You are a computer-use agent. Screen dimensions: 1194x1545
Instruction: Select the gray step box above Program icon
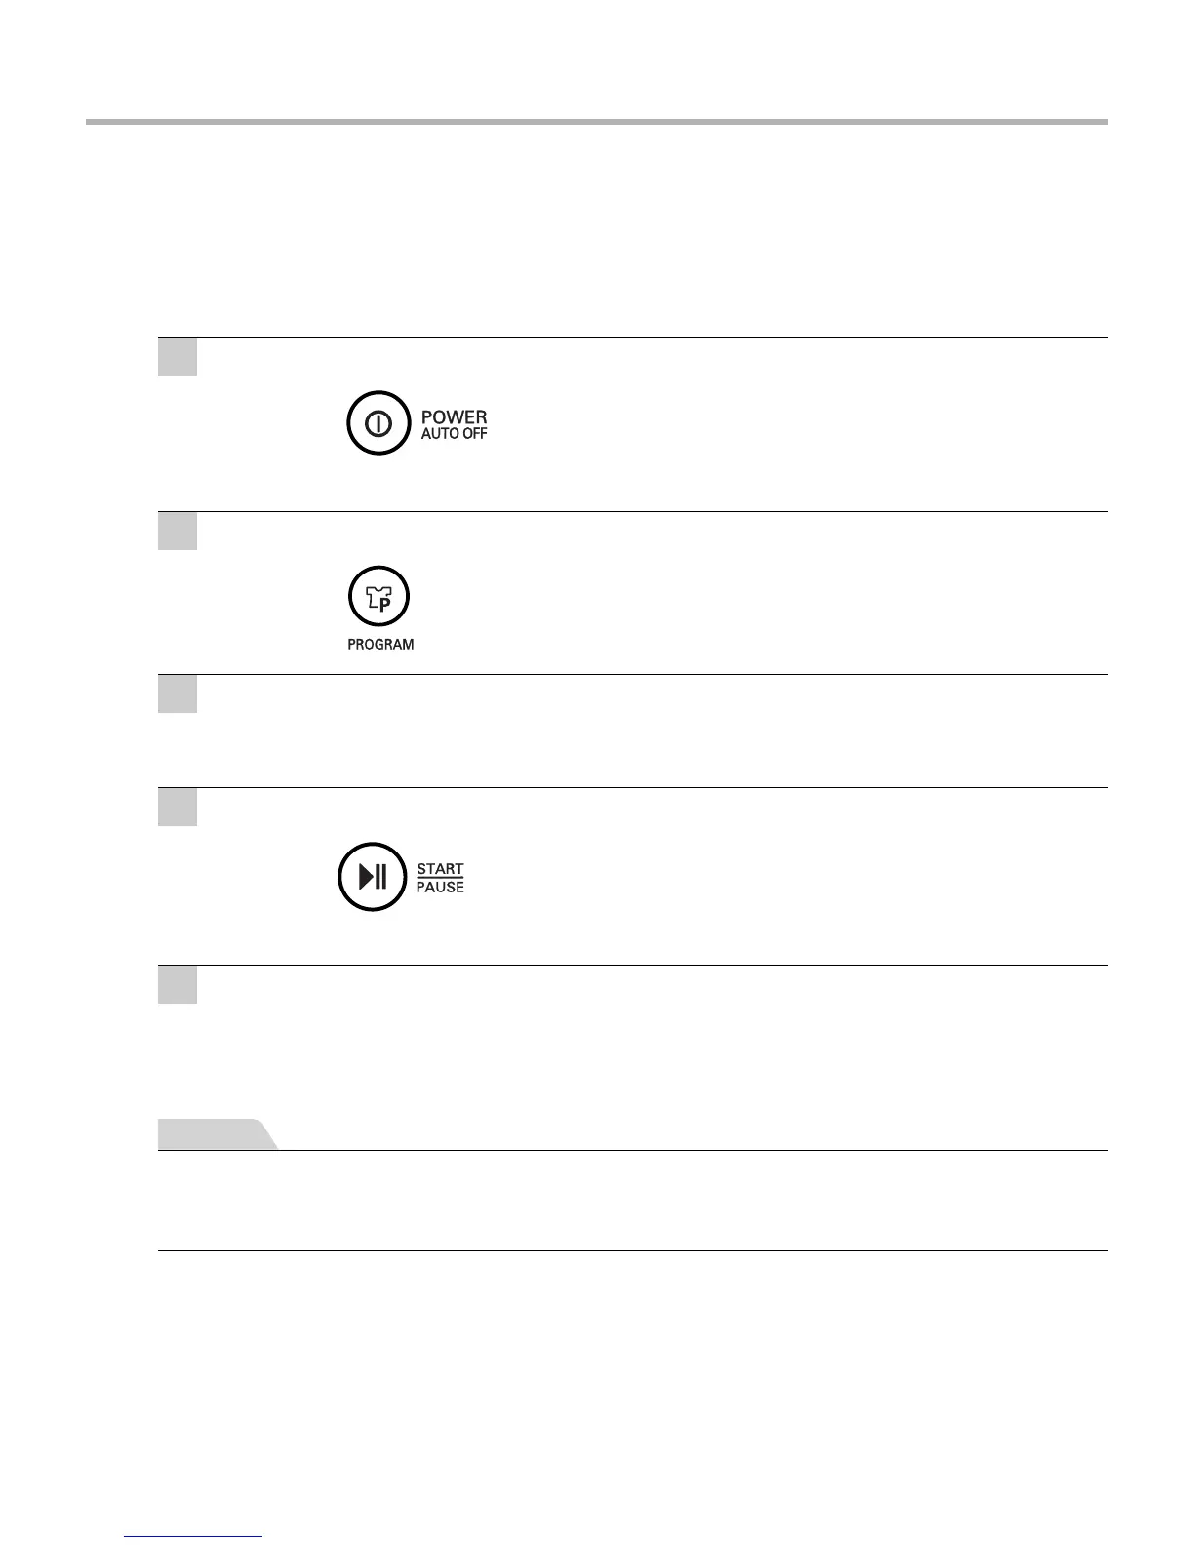click(178, 531)
